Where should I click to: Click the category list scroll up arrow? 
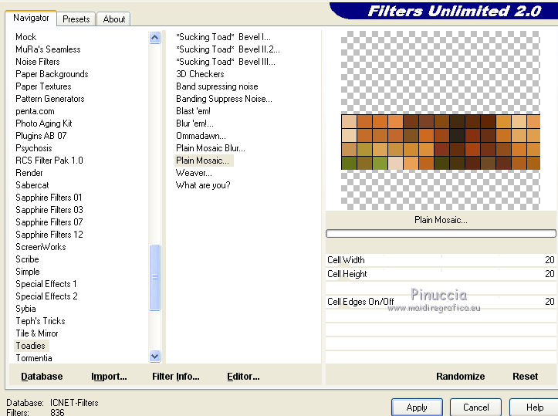click(x=155, y=37)
